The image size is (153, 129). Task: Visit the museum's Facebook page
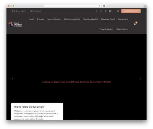[97, 11]
